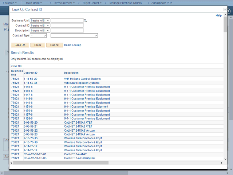Sort results by Contract ID column header
The image size is (233, 175).
pyautogui.click(x=31, y=73)
